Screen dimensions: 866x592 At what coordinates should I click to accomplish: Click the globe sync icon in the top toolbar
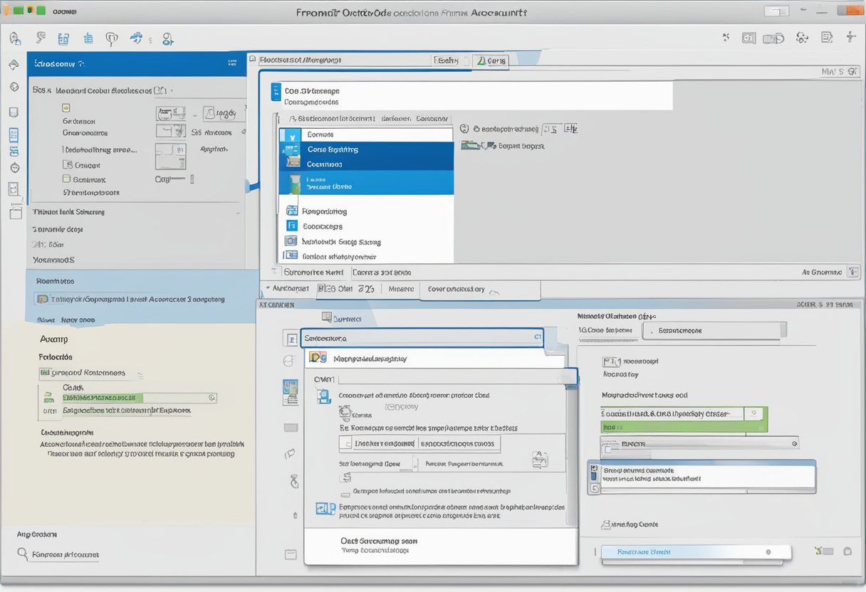pyautogui.click(x=137, y=38)
